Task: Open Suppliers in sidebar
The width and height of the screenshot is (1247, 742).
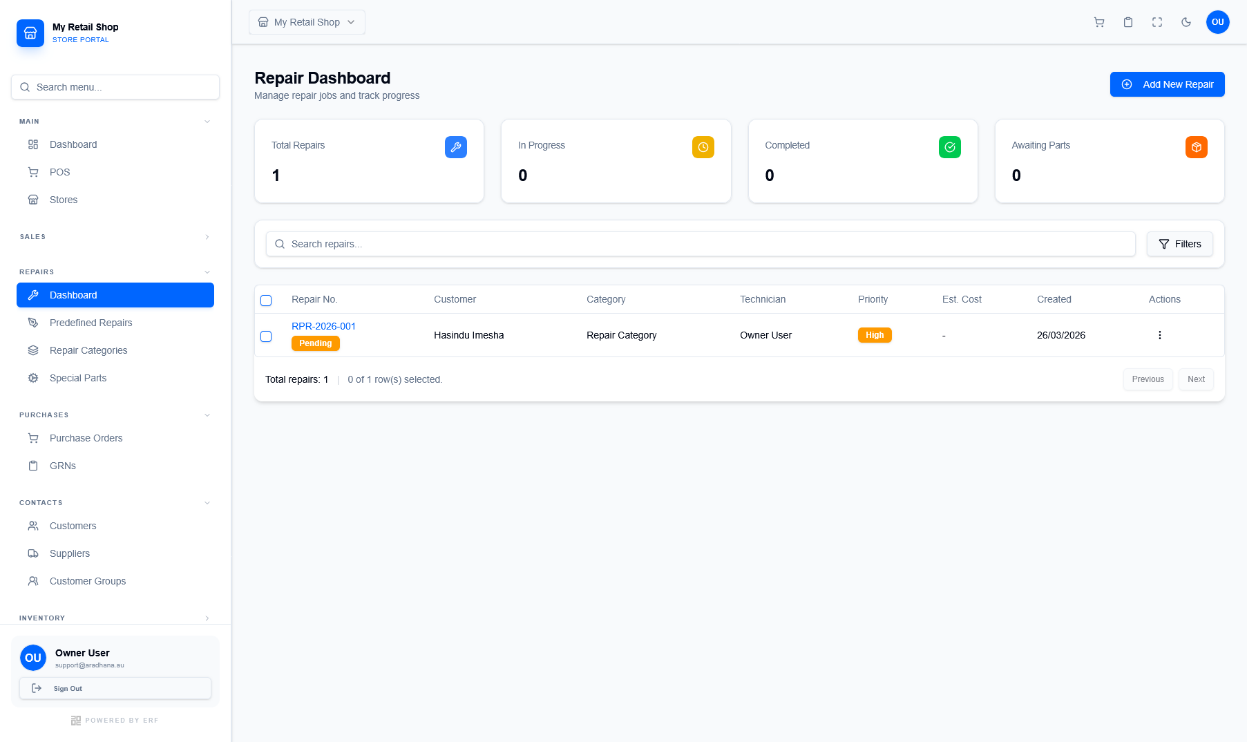Action: 115,553
